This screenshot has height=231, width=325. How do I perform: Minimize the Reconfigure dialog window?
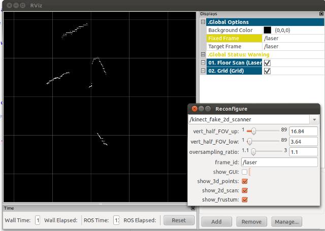[x=201, y=109]
